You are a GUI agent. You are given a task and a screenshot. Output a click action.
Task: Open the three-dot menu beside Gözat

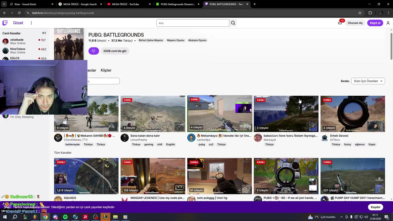tap(31, 23)
